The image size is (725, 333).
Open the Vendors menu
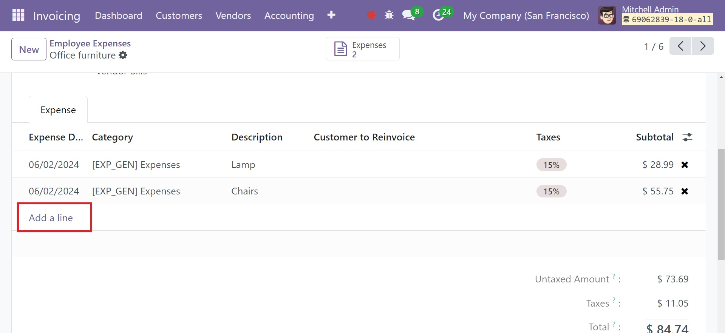(x=233, y=15)
